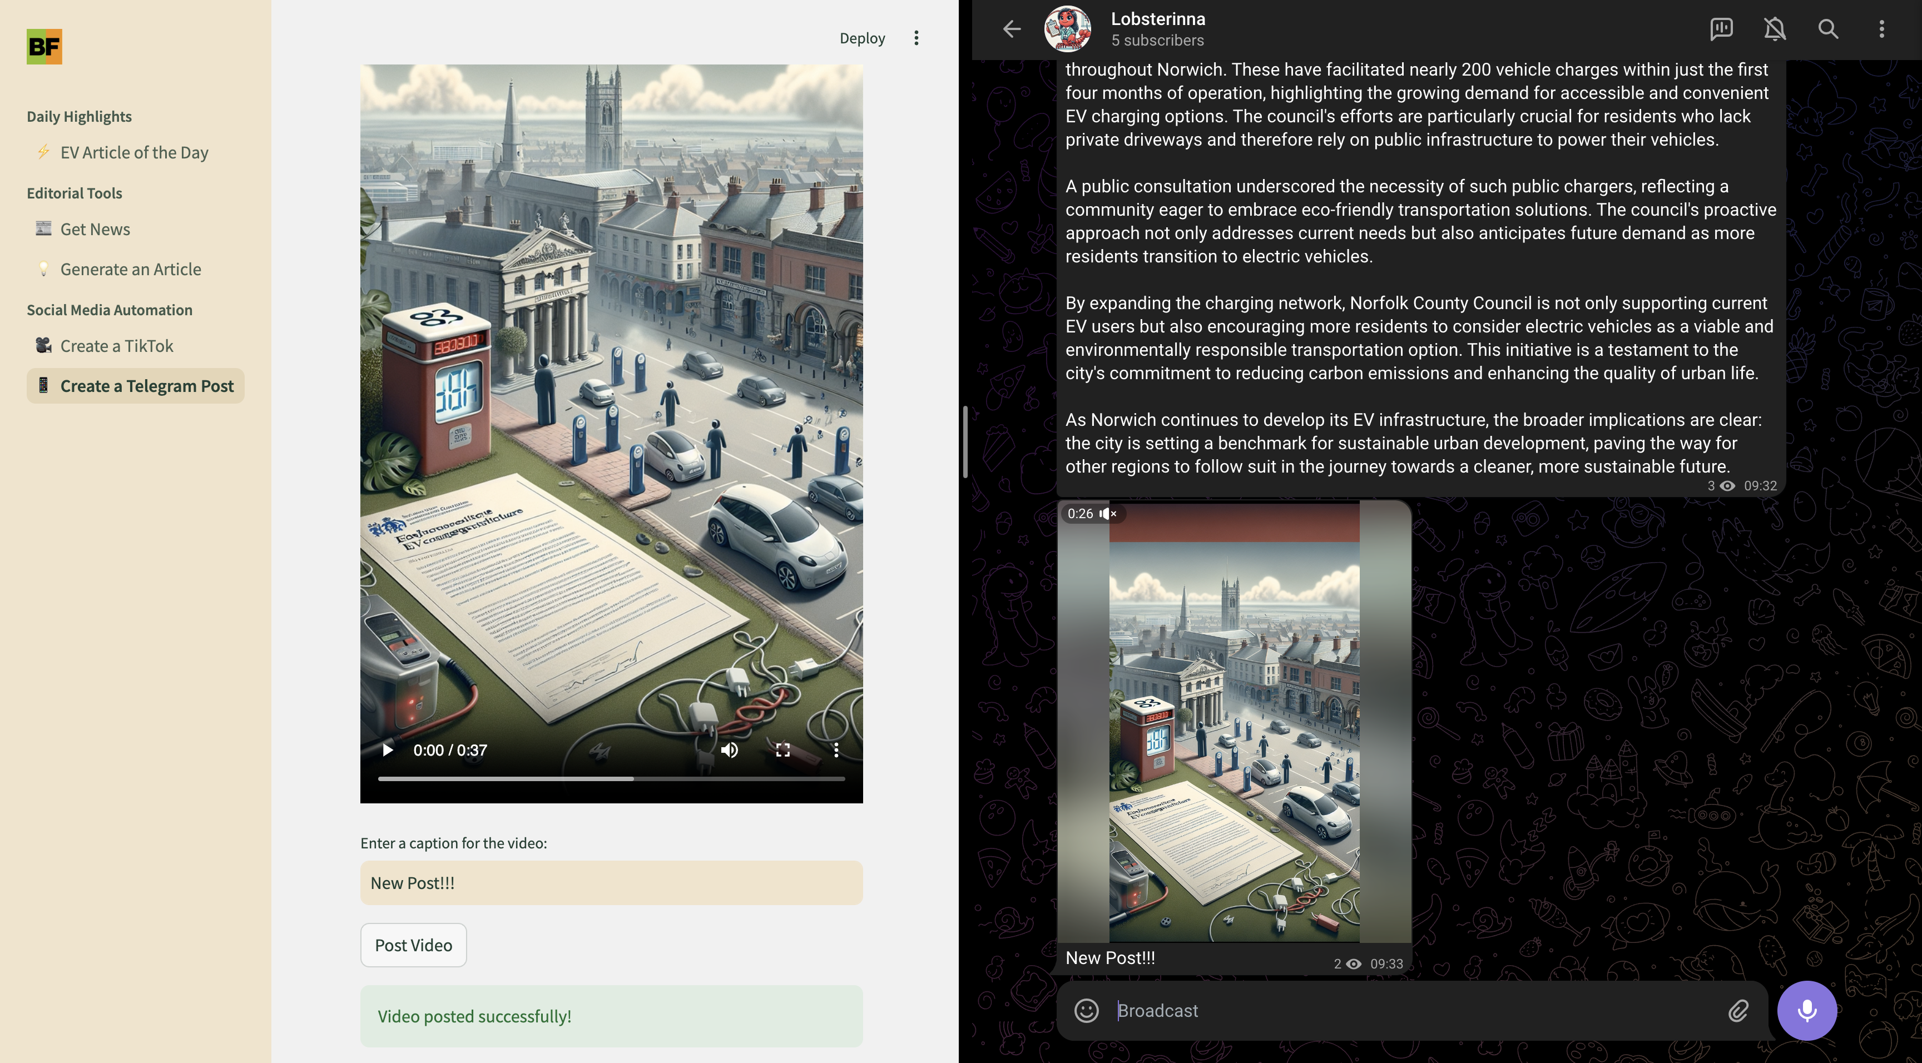Open channel discussion comments icon
Viewport: 1922px width, 1063px height.
(x=1721, y=29)
